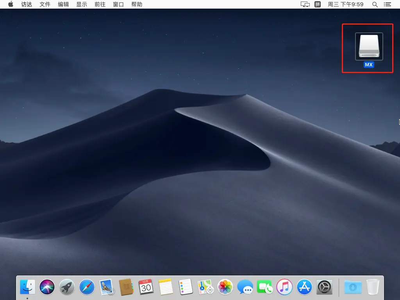
Task: Open Contacts book in the Dock
Action: [126, 287]
